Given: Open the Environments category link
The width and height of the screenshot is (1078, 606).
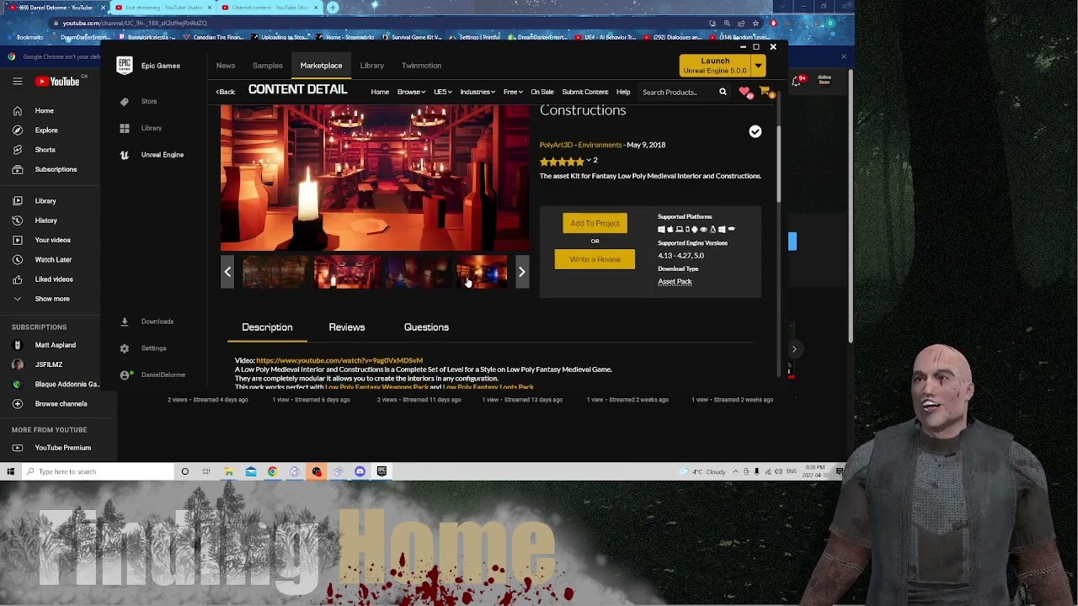Looking at the screenshot, I should [x=600, y=145].
